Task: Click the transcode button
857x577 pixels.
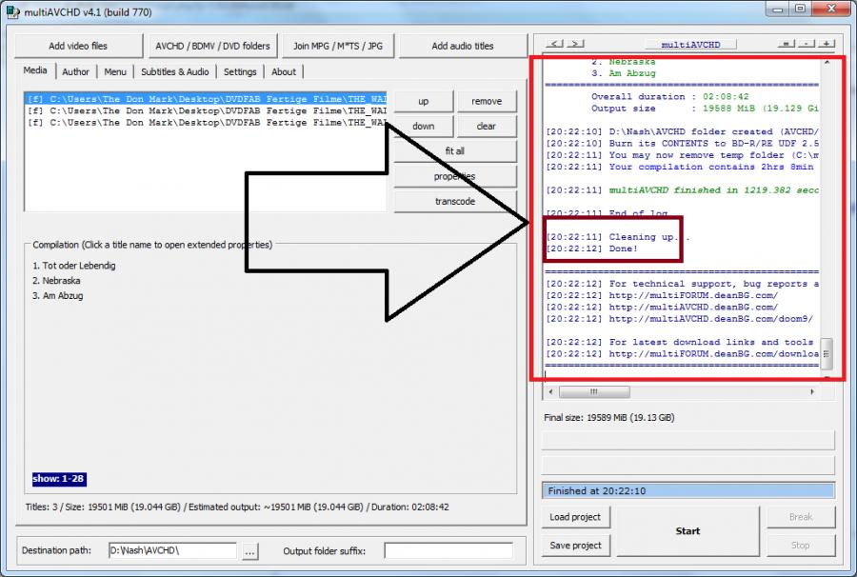Action: (x=455, y=202)
